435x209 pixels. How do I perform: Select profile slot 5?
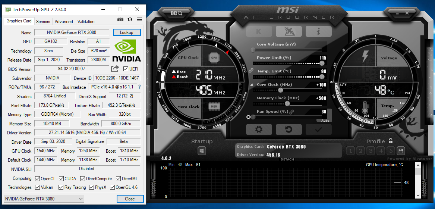click(x=391, y=151)
